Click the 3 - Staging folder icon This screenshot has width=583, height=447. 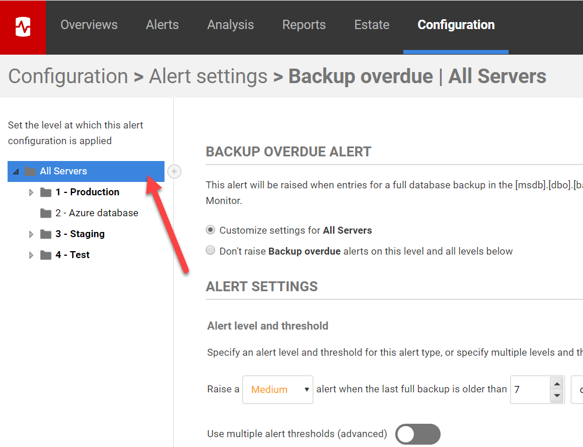point(46,234)
